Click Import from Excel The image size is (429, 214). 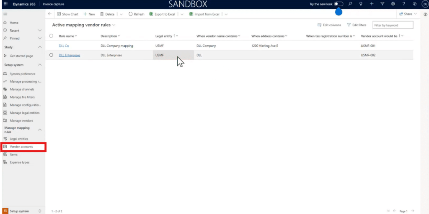[204, 14]
